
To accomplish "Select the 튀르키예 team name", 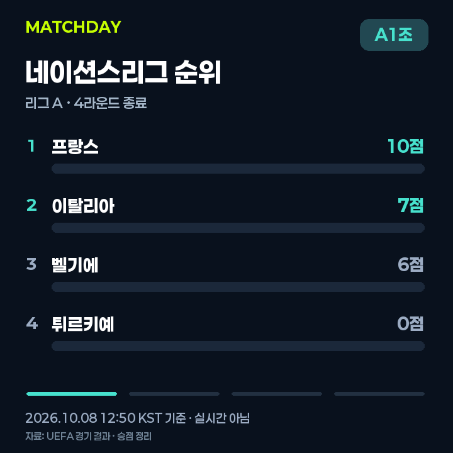I will 83,324.
